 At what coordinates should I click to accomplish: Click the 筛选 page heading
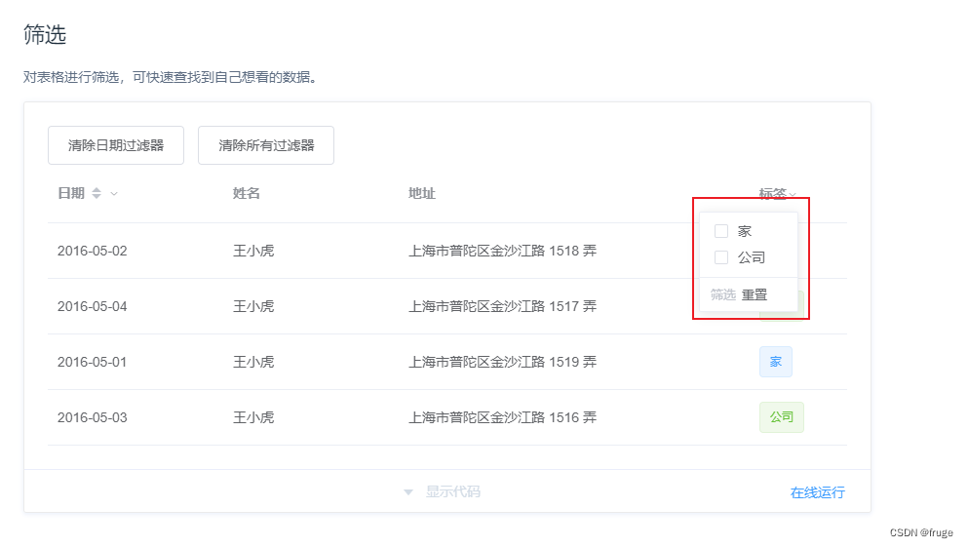[45, 34]
